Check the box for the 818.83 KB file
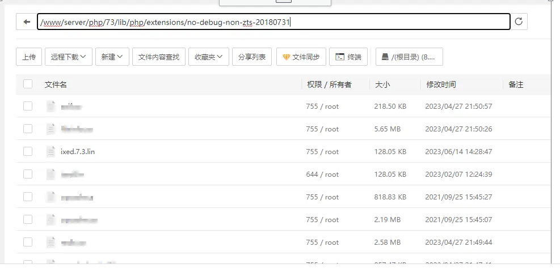 click(x=28, y=197)
